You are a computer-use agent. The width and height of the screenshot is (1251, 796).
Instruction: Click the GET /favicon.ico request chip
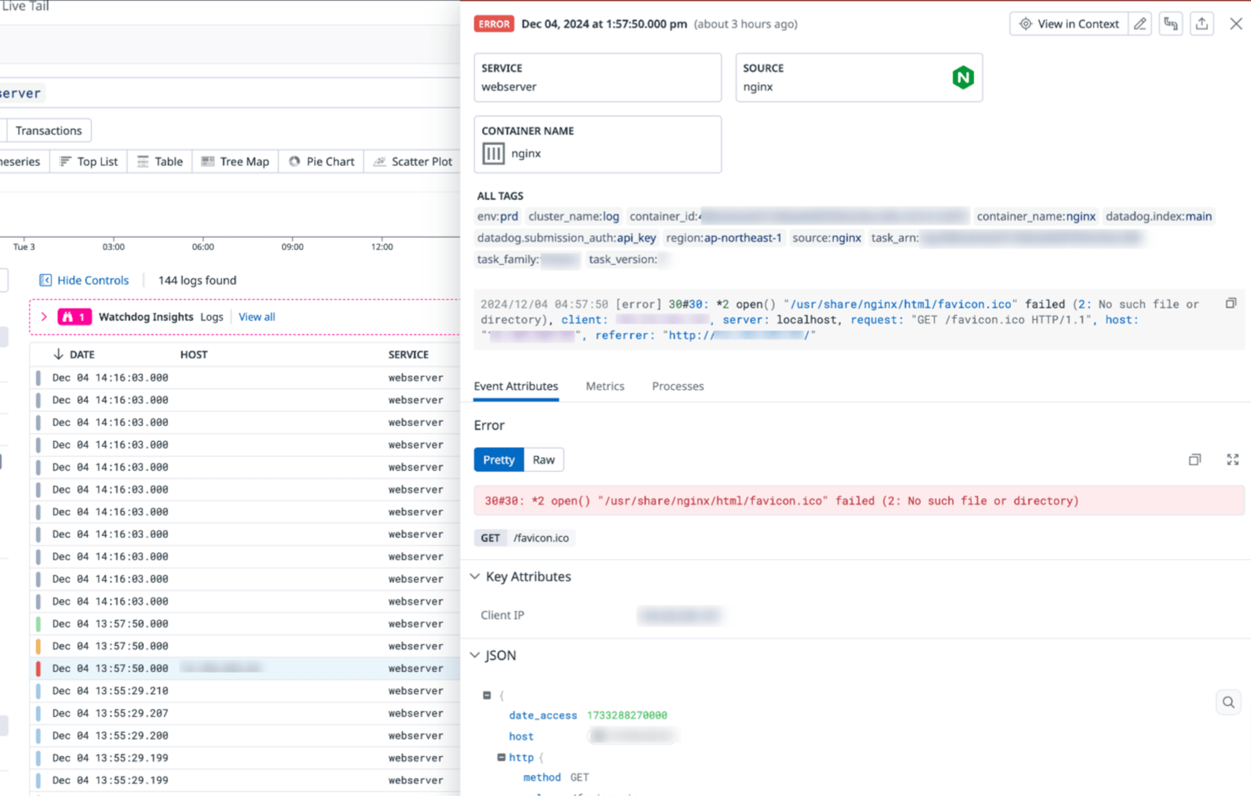click(x=525, y=538)
